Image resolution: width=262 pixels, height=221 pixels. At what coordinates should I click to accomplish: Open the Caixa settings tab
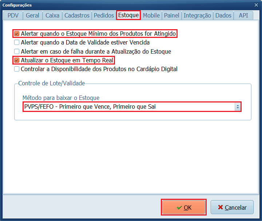click(x=52, y=15)
